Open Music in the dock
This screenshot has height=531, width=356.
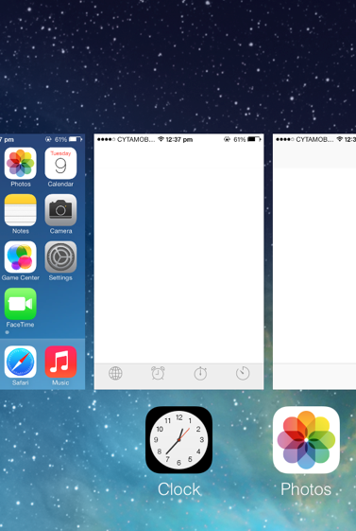click(60, 362)
